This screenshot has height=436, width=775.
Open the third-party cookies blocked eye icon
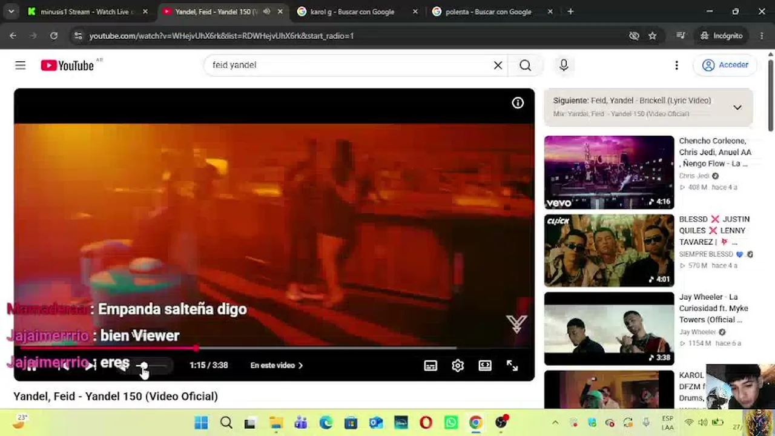(x=634, y=36)
